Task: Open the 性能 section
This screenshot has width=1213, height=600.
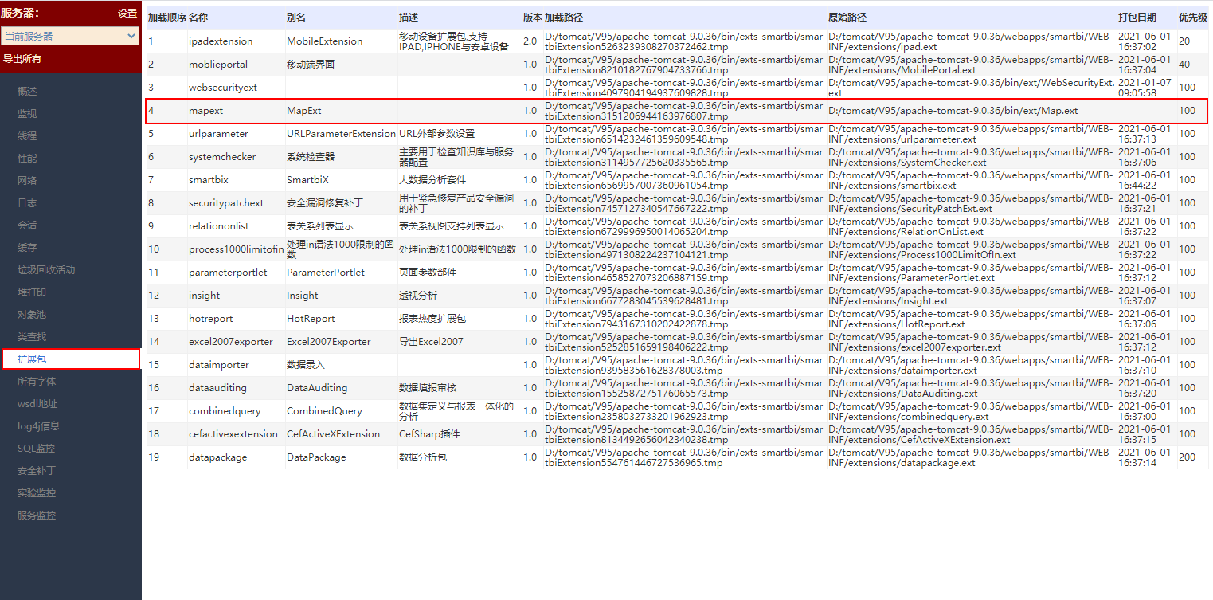Action: pos(27,159)
